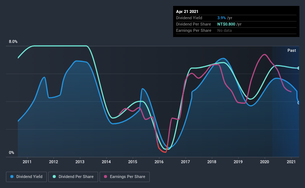Click the 8.0% y-axis label

point(13,42)
